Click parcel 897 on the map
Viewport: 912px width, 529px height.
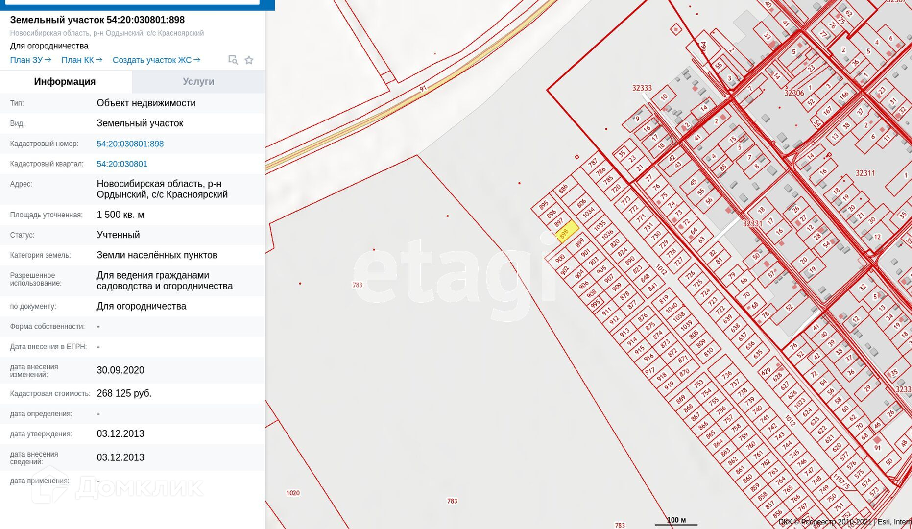559,223
